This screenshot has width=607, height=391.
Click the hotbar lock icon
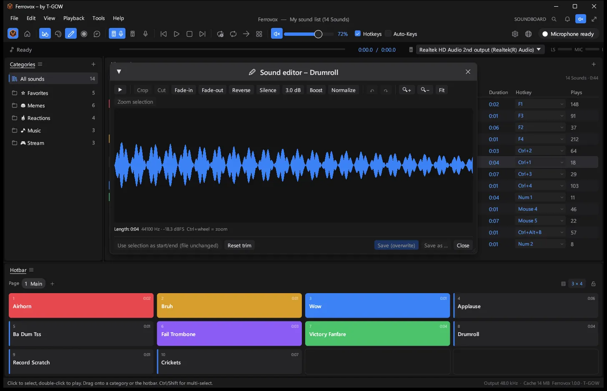point(593,284)
